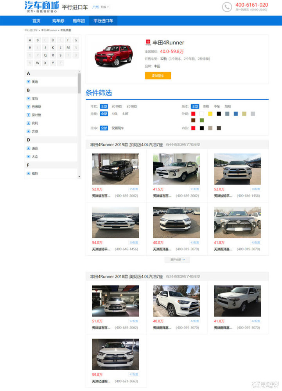
Task: Select 仅看现车 in sort filter
Action: coord(118,128)
